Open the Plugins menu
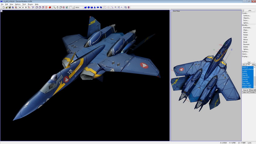This screenshot has width=256, height=144. (30, 4)
